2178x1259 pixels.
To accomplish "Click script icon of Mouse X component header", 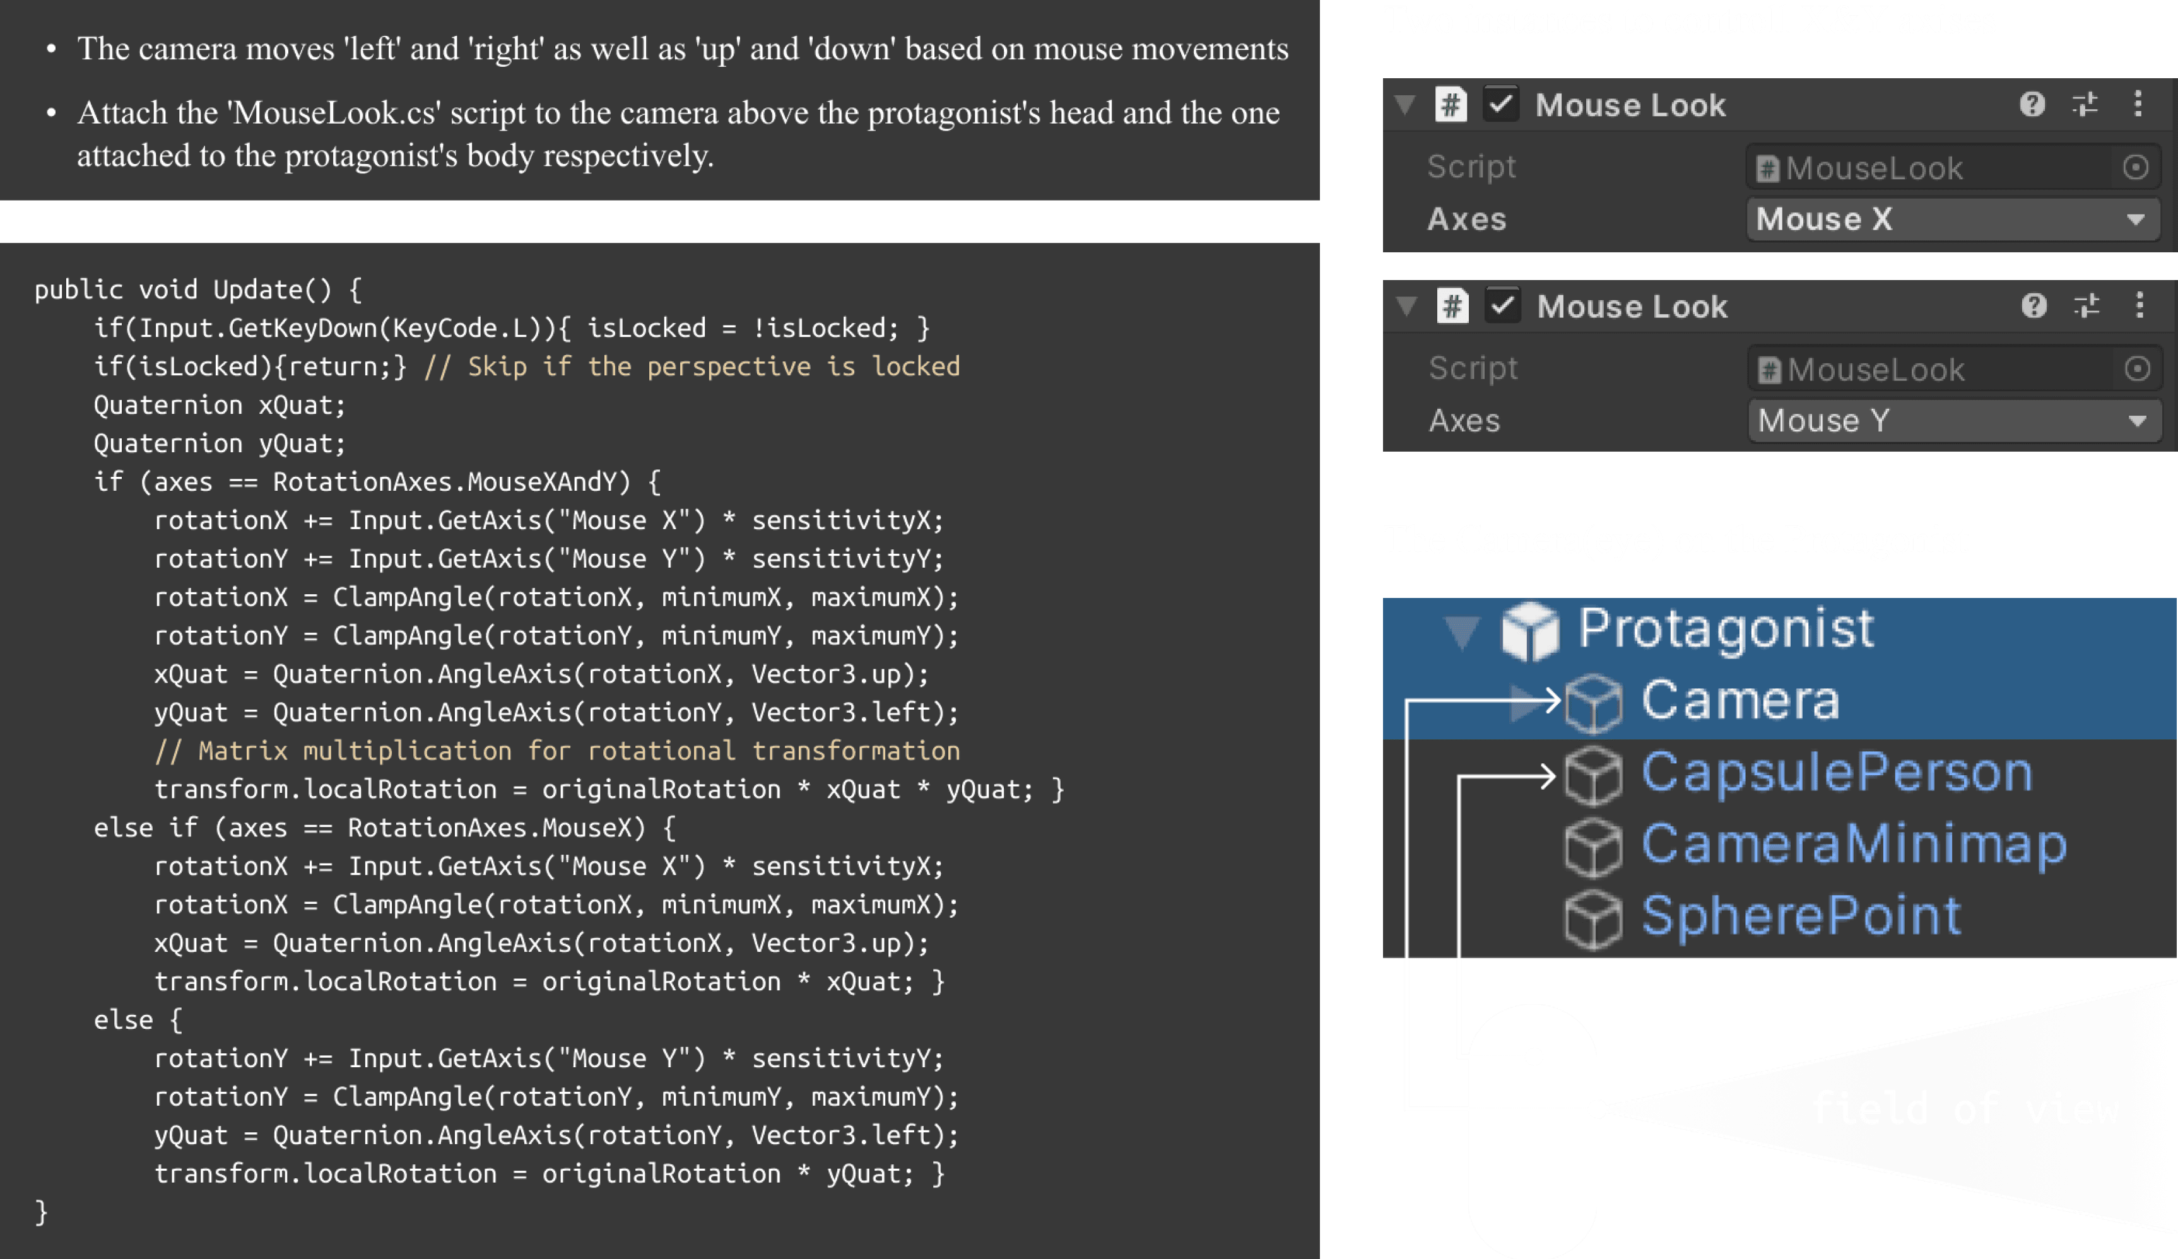I will coord(1451,105).
